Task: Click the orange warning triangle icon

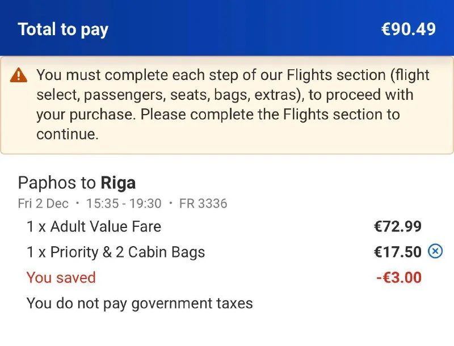Action: [x=19, y=75]
